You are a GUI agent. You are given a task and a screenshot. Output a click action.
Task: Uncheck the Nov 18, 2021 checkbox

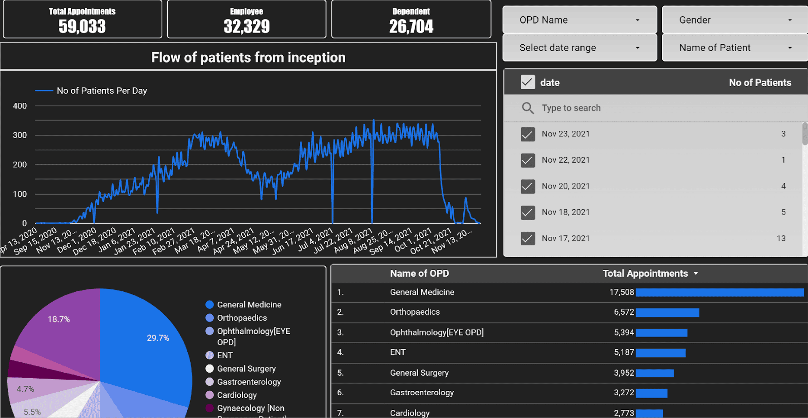click(x=528, y=212)
